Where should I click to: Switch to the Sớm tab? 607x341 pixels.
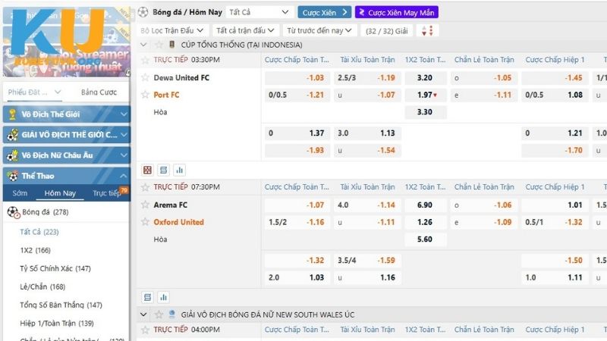(20, 193)
